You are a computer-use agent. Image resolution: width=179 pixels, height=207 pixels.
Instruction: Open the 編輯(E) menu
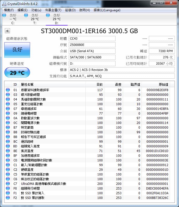(22, 10)
